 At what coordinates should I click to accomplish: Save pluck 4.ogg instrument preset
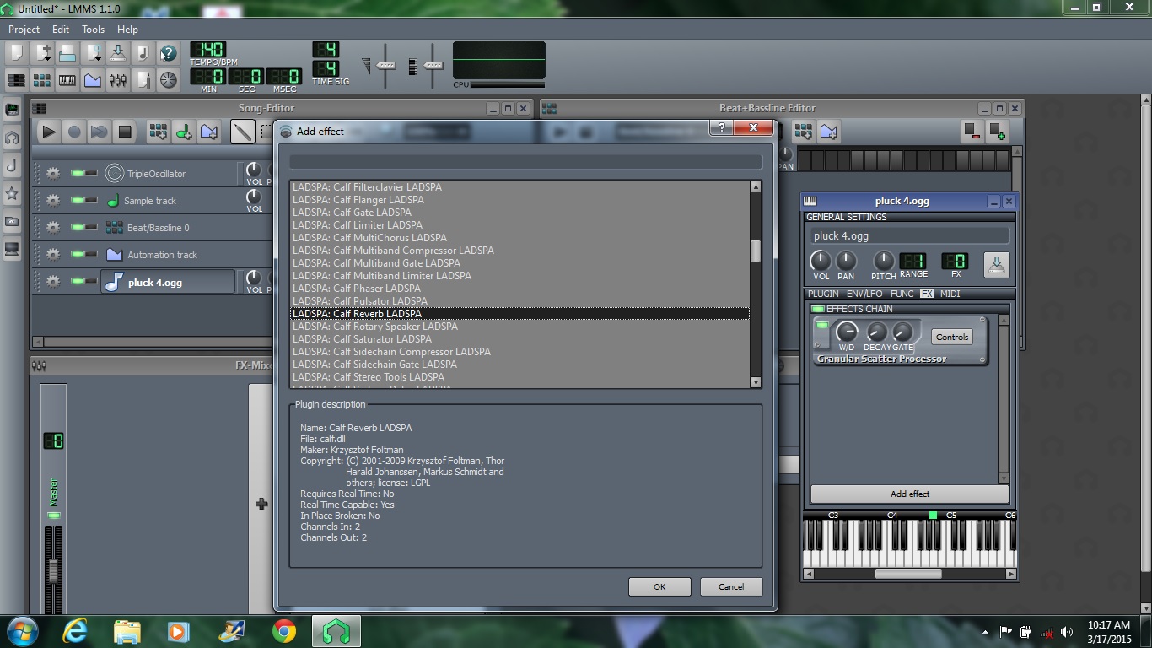(996, 264)
